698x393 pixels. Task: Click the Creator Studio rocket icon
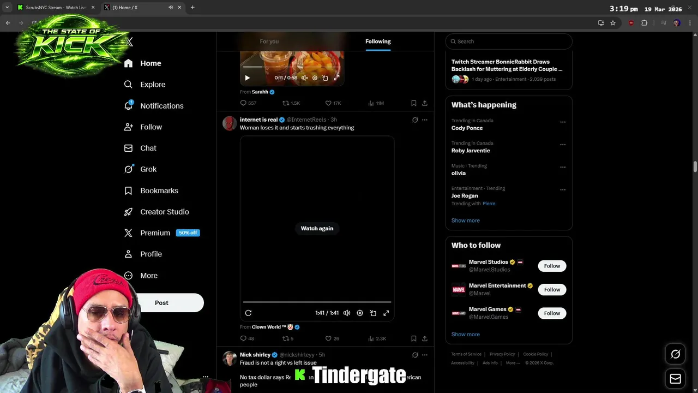click(x=128, y=212)
